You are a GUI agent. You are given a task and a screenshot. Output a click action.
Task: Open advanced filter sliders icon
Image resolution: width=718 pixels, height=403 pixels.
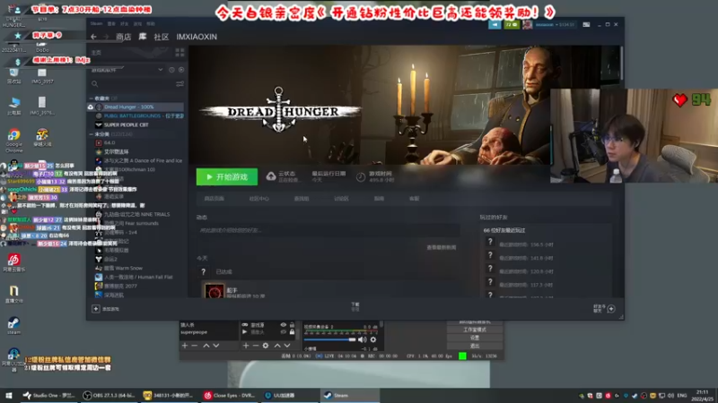(x=180, y=83)
